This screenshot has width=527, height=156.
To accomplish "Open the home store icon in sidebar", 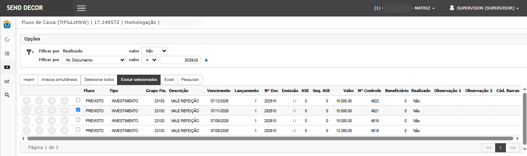I will [x=7, y=25].
